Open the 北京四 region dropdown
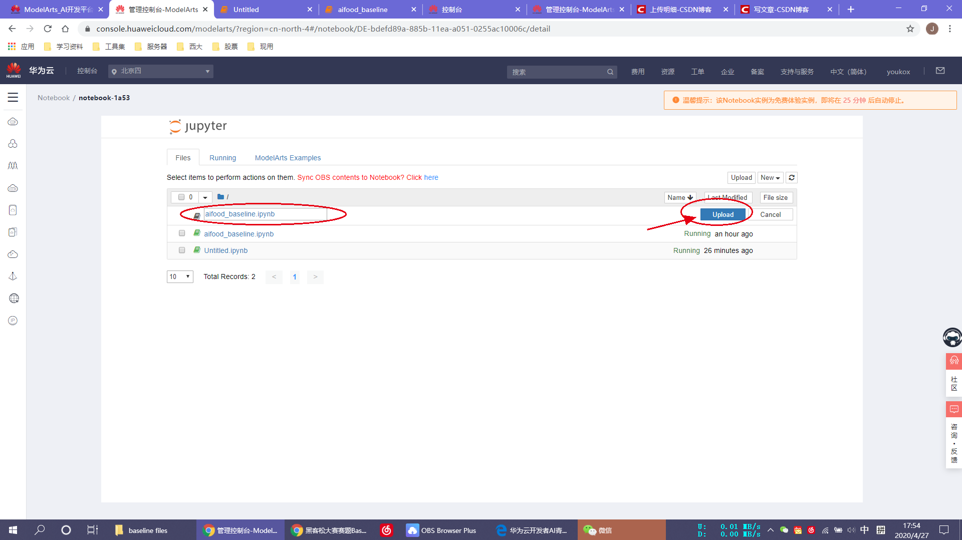 161,71
